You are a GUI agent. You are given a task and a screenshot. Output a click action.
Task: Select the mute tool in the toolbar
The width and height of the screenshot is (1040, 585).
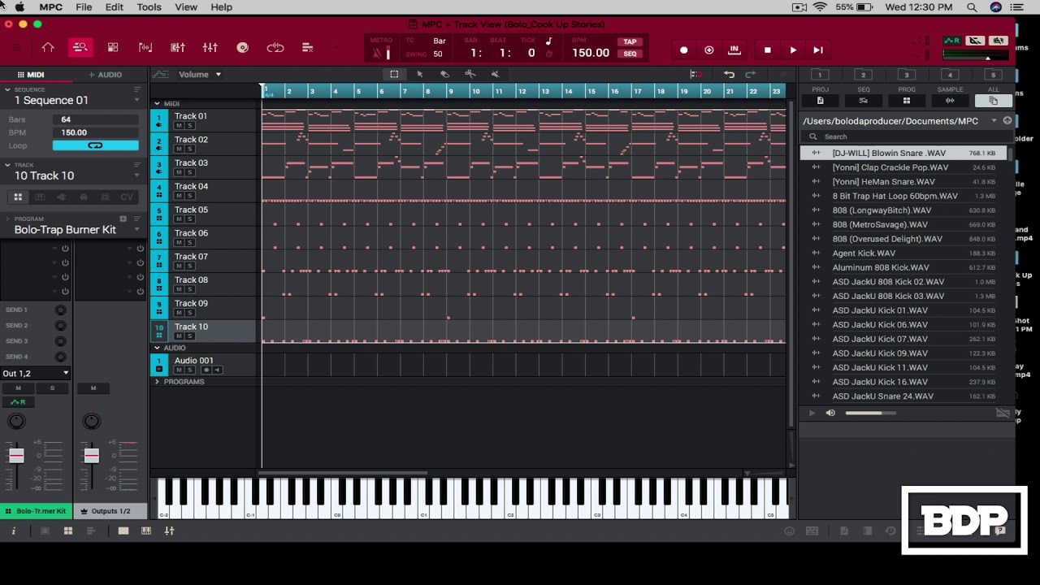tap(495, 74)
